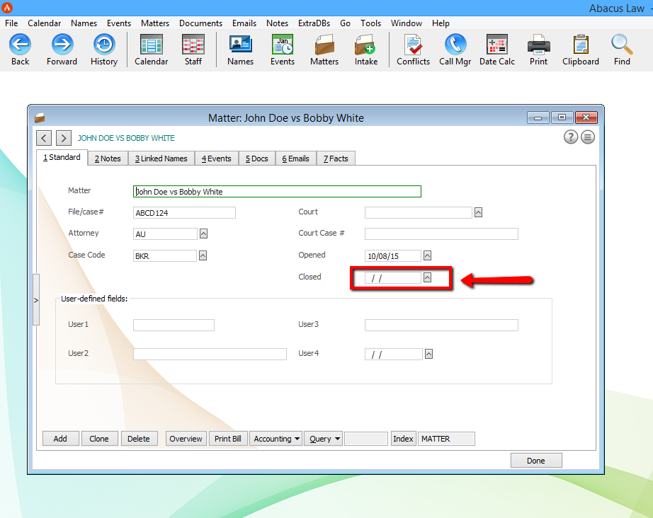Open the Closed date picker arrow

427,277
